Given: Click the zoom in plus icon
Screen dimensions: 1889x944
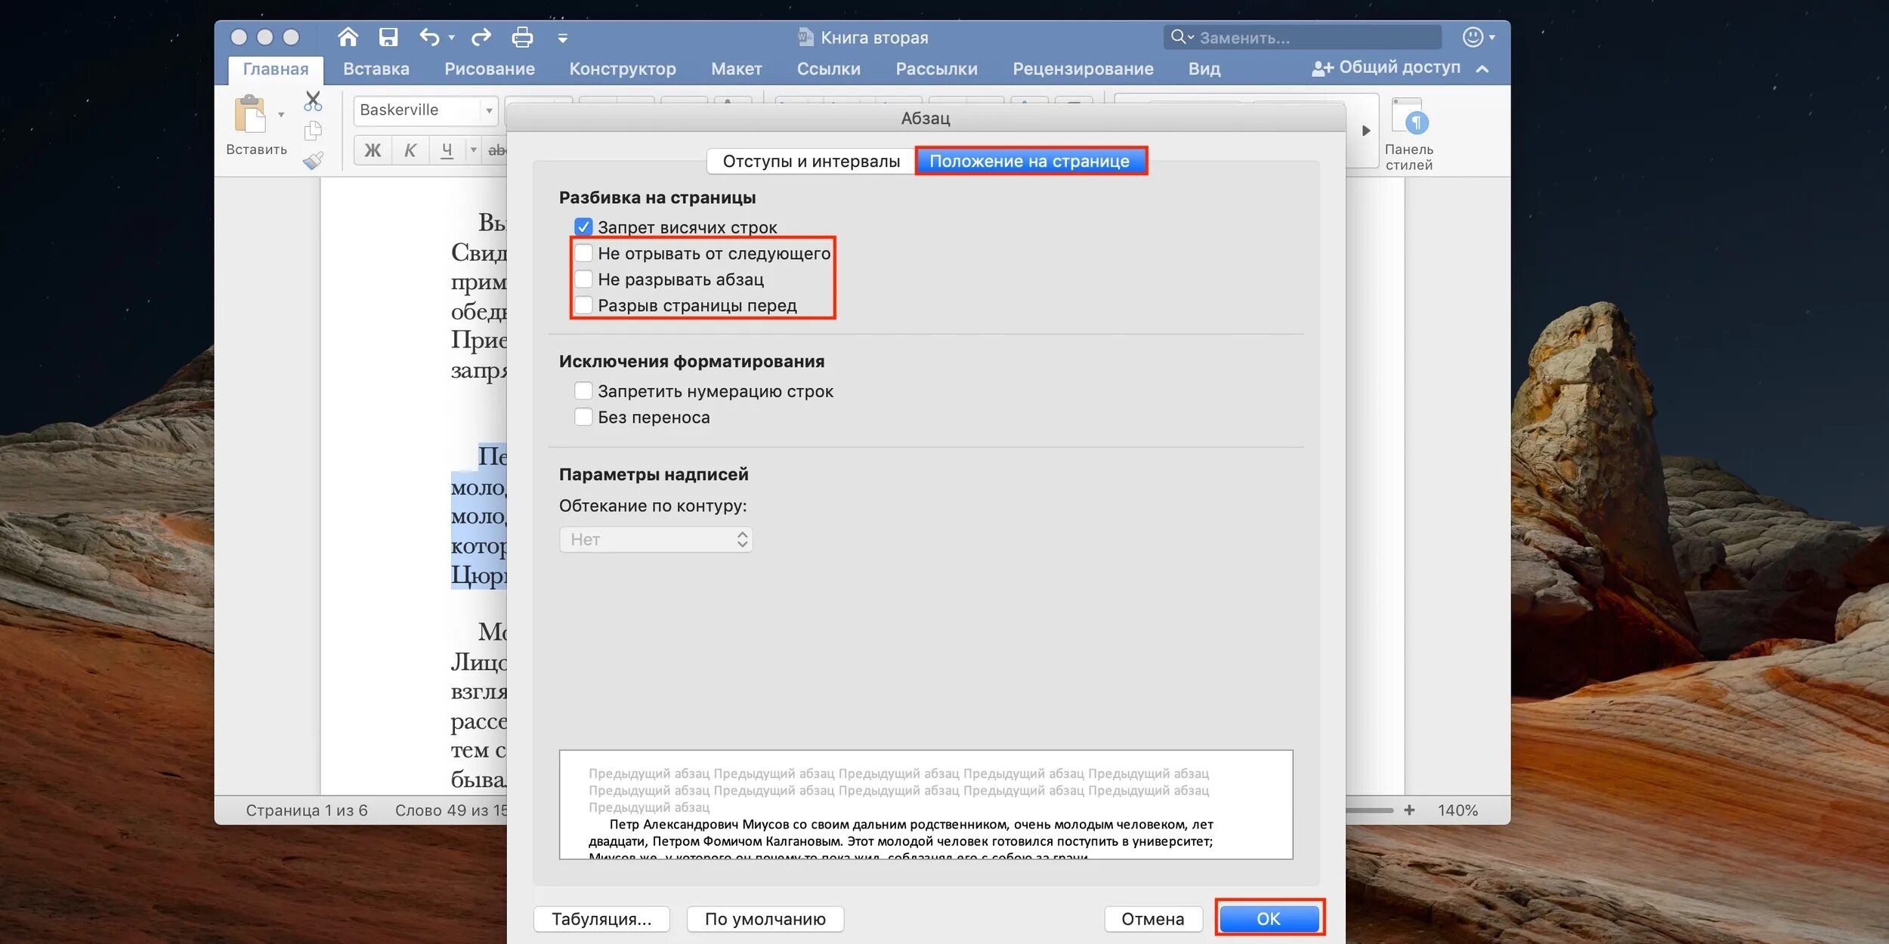Looking at the screenshot, I should [x=1409, y=810].
